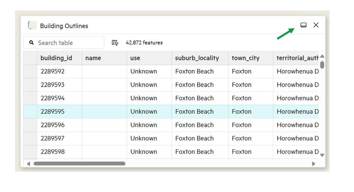
Task: Click the row selector for row 2289592
Action: 30,72
